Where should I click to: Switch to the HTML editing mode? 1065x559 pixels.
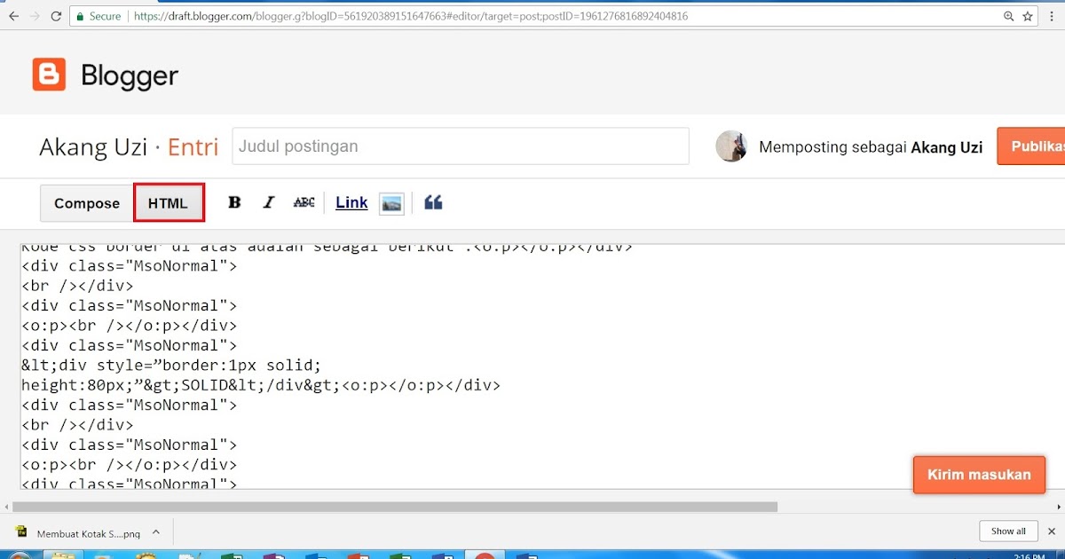[169, 202]
